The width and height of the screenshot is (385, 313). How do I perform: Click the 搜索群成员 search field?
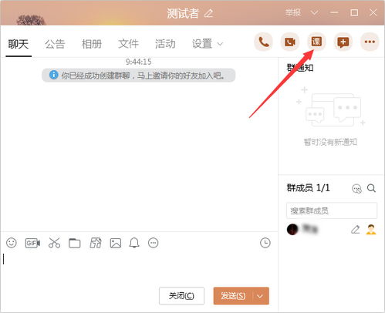332,210
